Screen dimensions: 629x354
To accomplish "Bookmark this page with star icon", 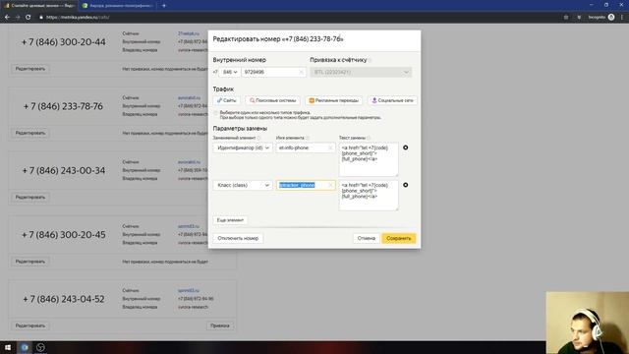I will coord(566,18).
